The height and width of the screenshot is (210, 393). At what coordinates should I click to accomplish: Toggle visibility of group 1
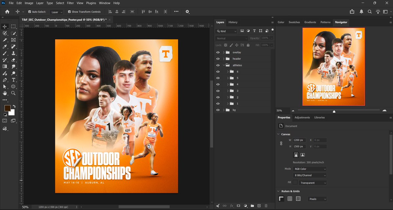218,104
